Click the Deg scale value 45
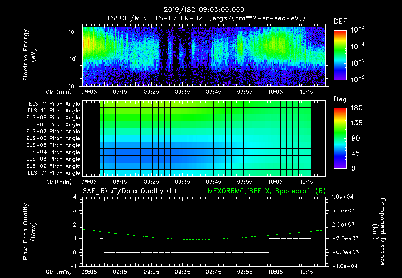 [356, 154]
